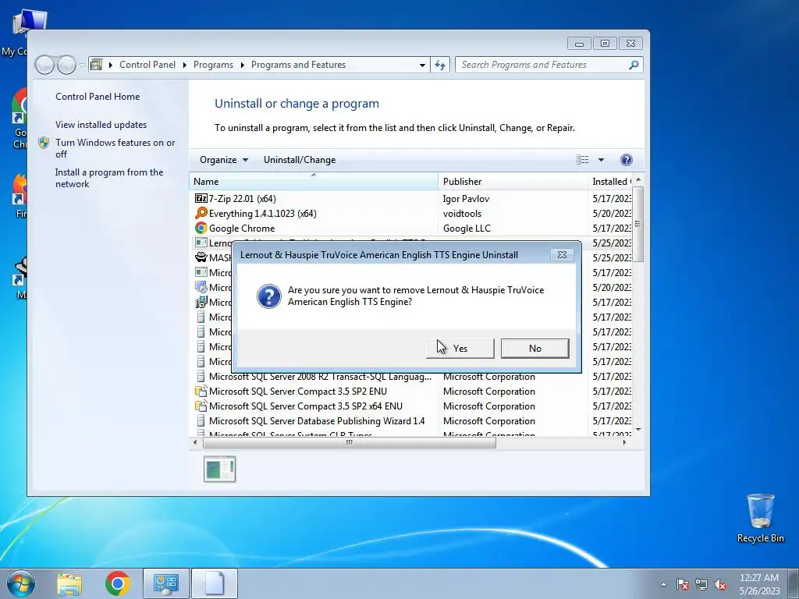Screen dimensions: 799x599
Task: Open Control Panel Home link
Action: (x=98, y=96)
